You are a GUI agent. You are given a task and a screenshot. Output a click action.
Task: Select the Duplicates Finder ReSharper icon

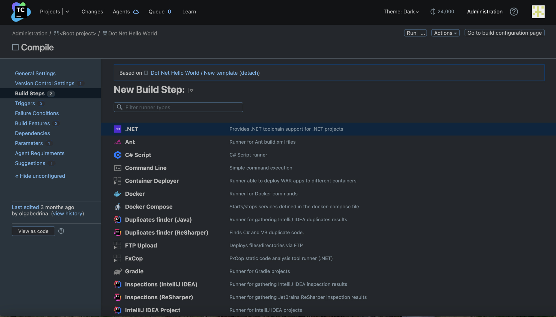pyautogui.click(x=117, y=232)
